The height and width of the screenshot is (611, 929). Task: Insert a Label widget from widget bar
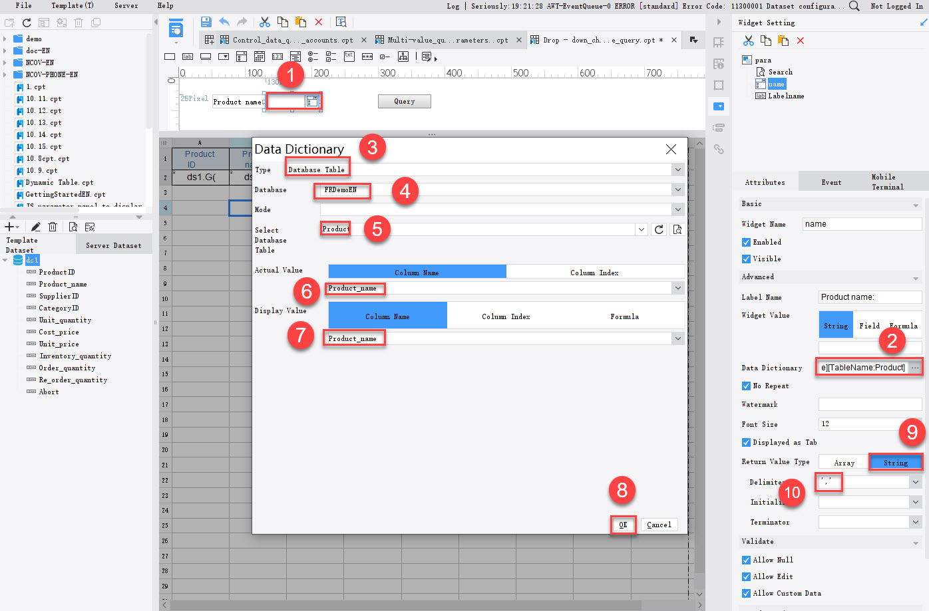click(188, 57)
